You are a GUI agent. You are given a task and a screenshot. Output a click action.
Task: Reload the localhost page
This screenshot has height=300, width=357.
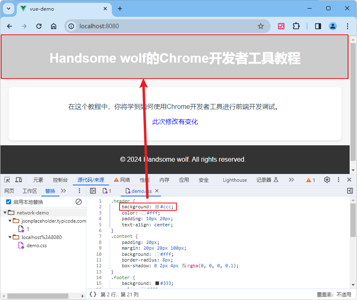[39, 26]
